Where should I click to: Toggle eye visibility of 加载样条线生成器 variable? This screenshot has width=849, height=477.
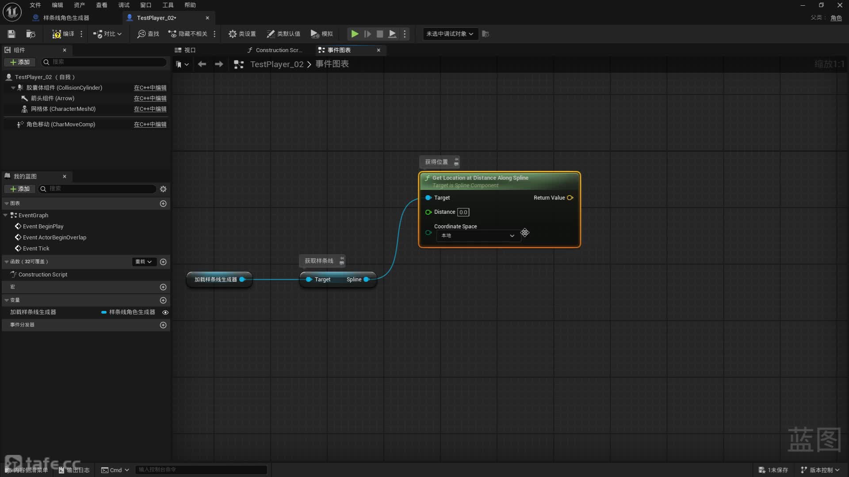pos(165,312)
